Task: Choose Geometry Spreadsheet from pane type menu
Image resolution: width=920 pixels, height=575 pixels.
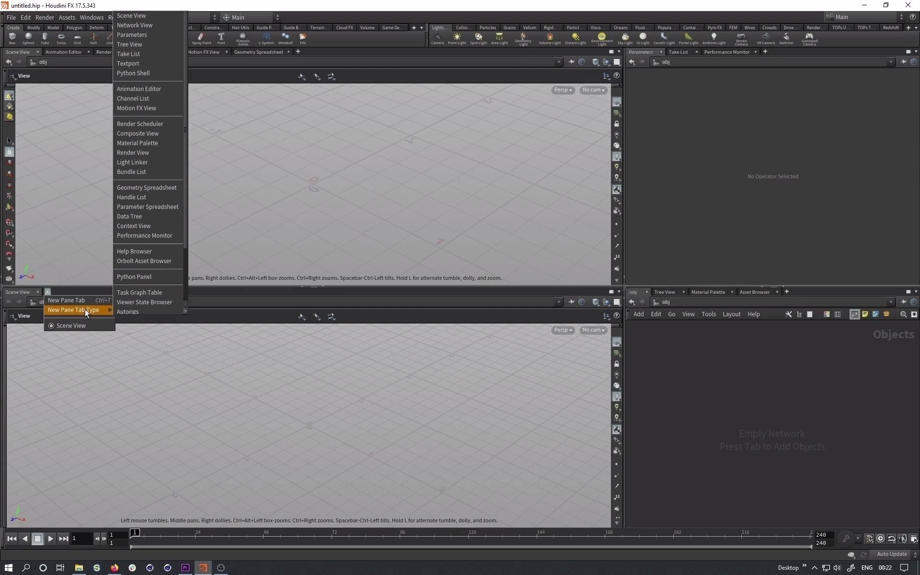Action: 147,188
